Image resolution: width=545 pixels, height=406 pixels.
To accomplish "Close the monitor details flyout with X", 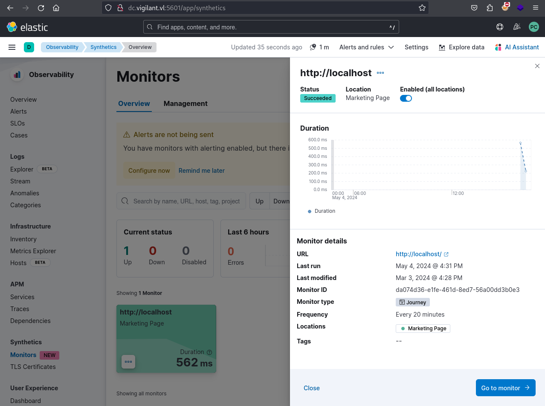I will point(537,66).
